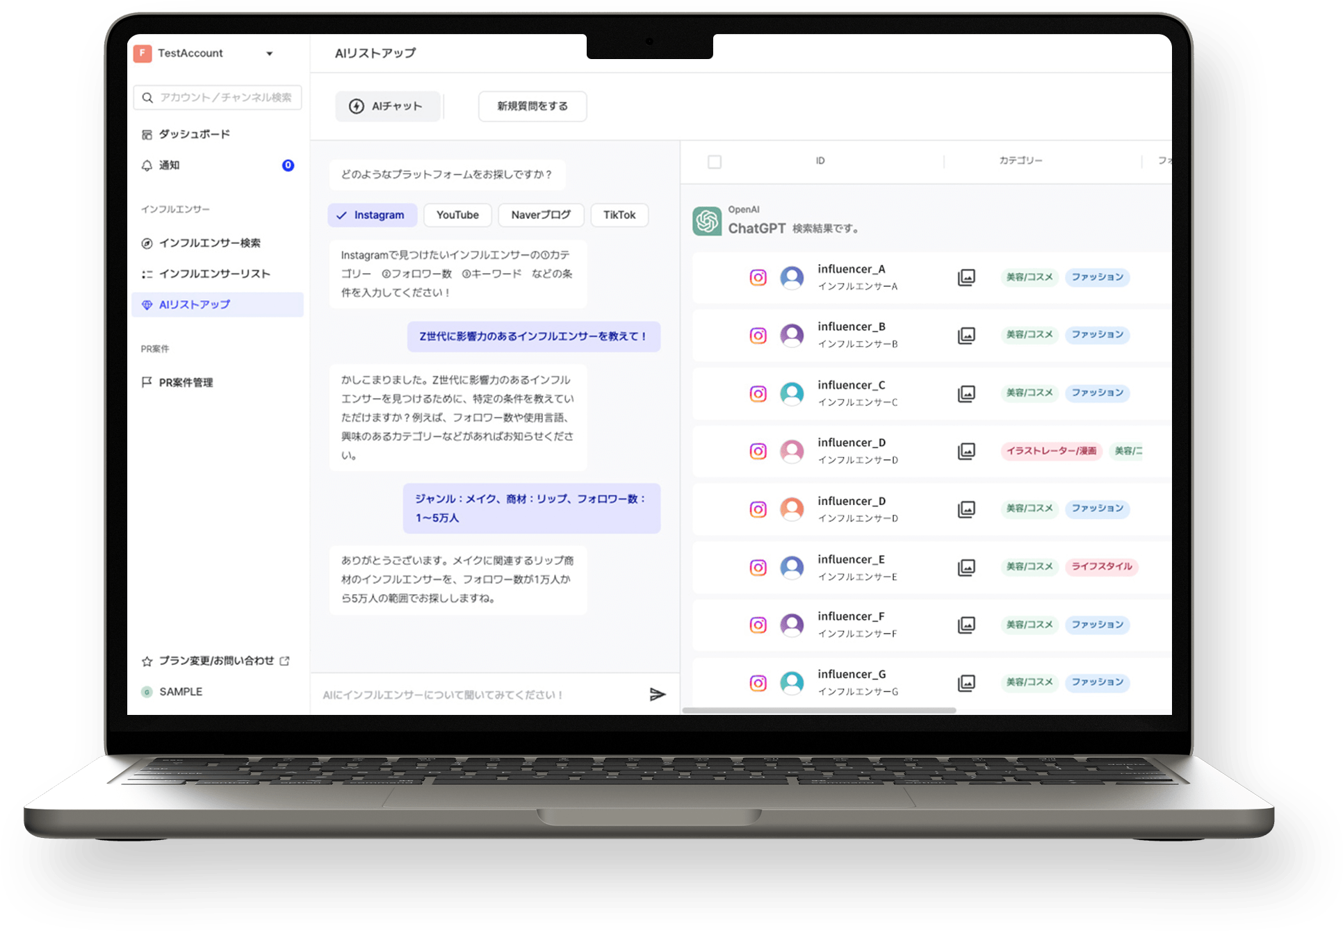Click the avatar of influencer_G

tap(792, 684)
